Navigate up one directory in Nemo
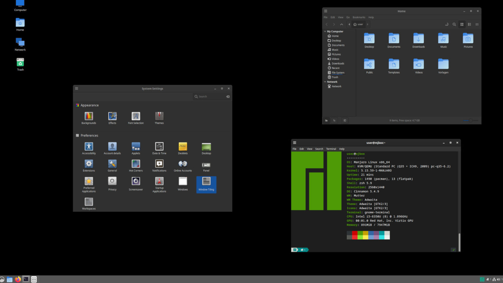 pyautogui.click(x=341, y=24)
